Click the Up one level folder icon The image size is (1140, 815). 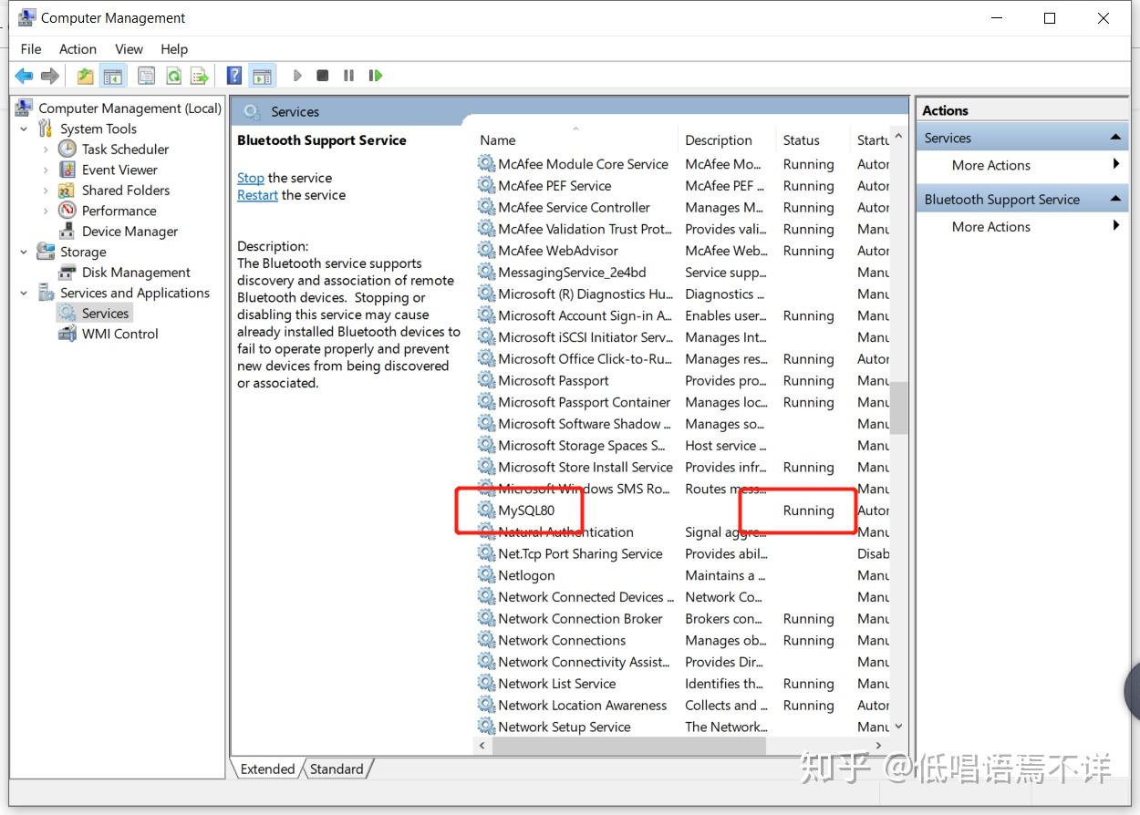coord(85,76)
